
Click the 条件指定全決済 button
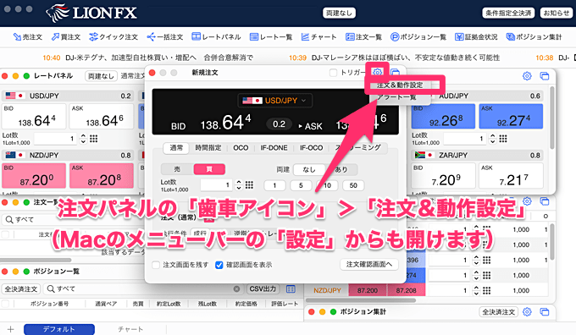tap(508, 14)
